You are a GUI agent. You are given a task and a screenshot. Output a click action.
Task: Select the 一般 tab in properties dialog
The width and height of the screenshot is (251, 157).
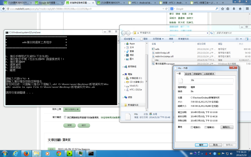pos(179,73)
